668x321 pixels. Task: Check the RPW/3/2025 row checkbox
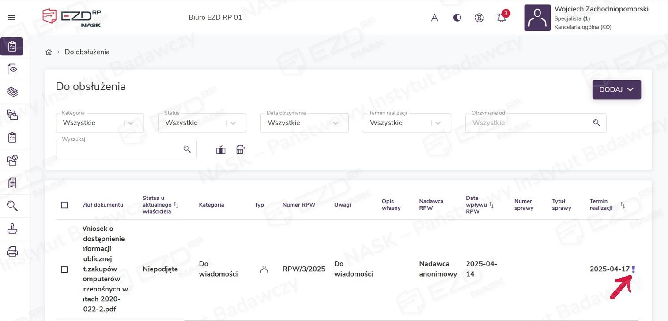[64, 269]
